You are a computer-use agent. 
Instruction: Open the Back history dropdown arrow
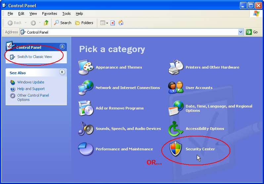pyautogui.click(x=25, y=22)
